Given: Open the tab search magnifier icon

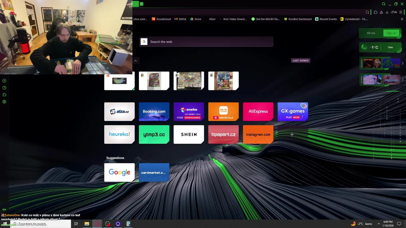Looking at the screenshot, I should 383,4.
